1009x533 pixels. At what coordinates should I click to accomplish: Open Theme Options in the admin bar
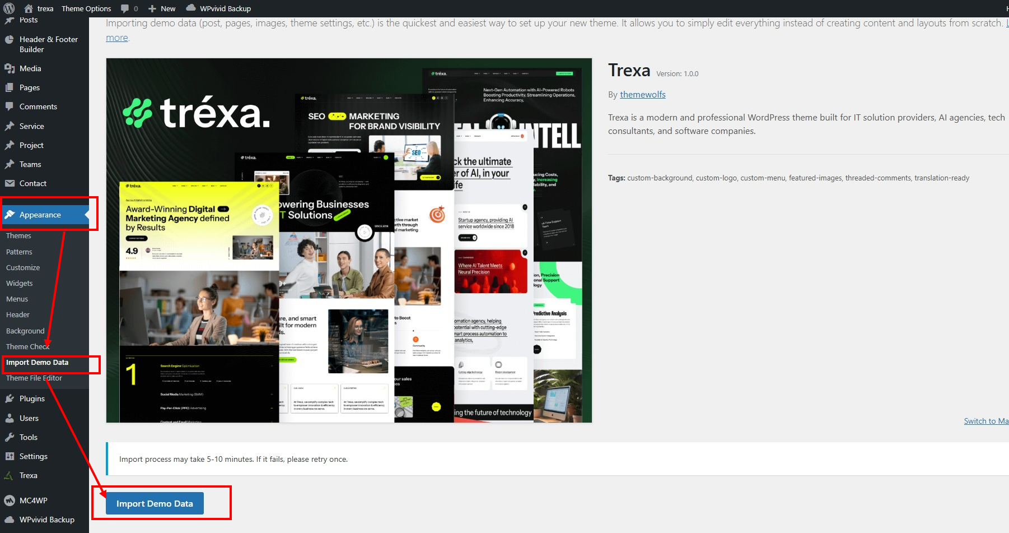tap(86, 8)
